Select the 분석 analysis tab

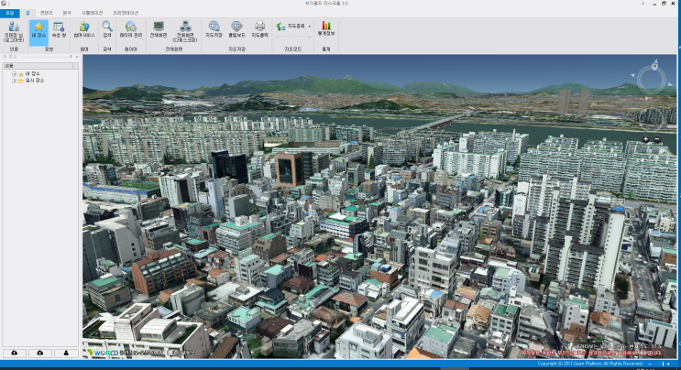point(69,13)
